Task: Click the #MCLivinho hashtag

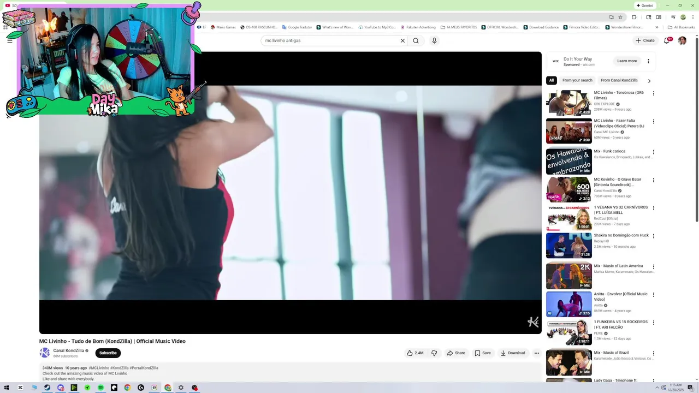Action: point(99,368)
